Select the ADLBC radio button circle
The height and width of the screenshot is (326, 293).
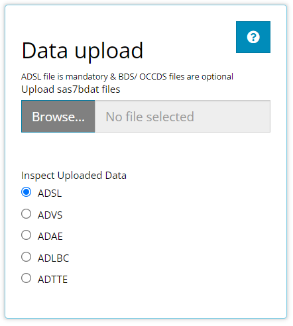pos(26,257)
